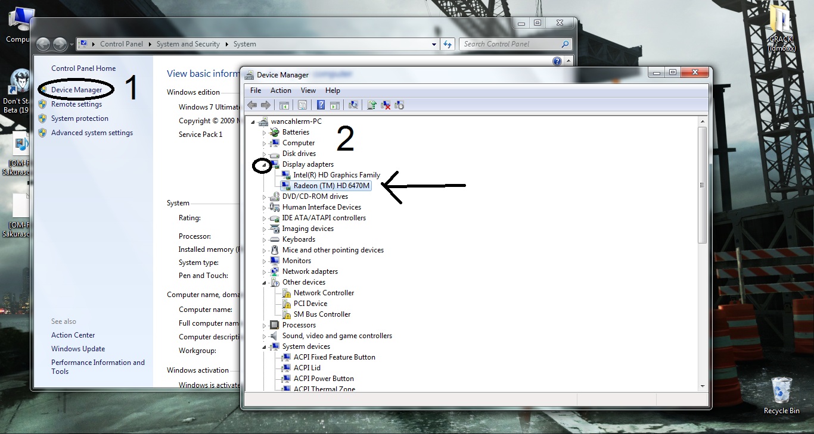Click the Help icon in Control Panel window
This screenshot has height=434, width=814.
[557, 61]
